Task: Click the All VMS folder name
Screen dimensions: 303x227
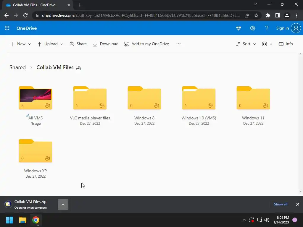Action: tap(36, 118)
